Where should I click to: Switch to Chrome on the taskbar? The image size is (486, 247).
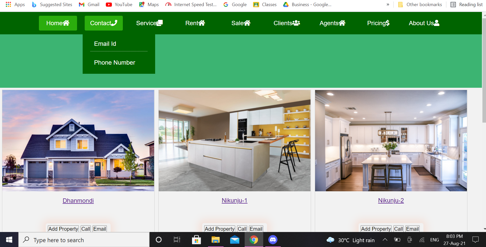pyautogui.click(x=254, y=240)
